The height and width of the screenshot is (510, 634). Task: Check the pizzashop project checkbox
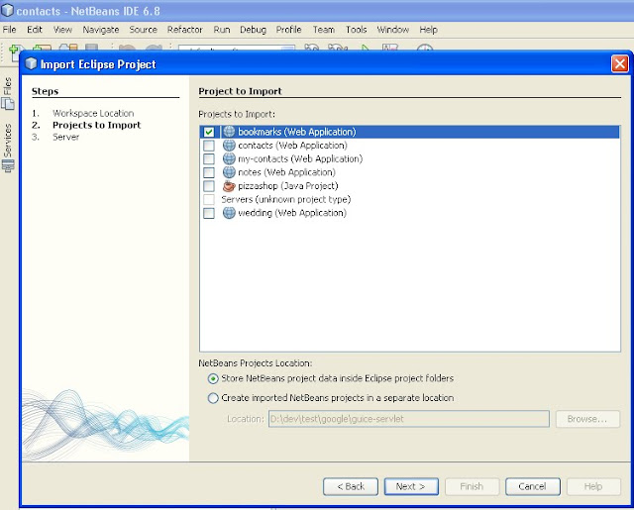point(209,186)
